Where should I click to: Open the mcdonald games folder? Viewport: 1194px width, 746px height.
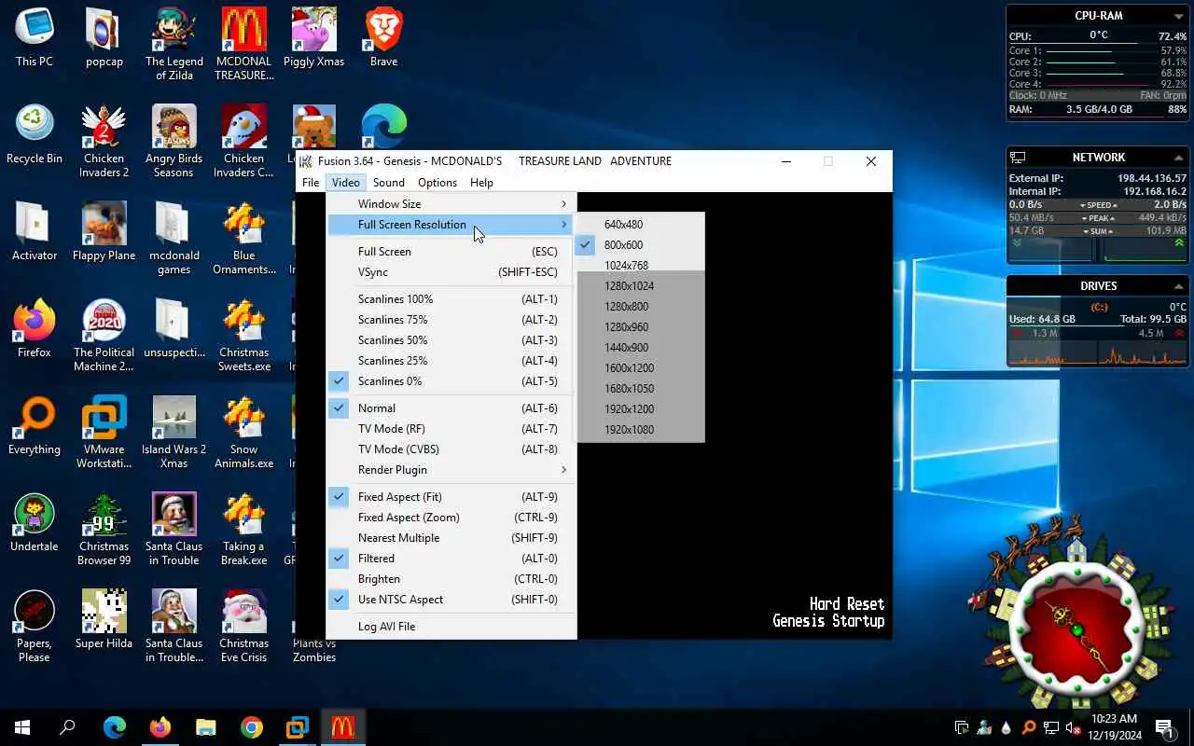click(174, 239)
